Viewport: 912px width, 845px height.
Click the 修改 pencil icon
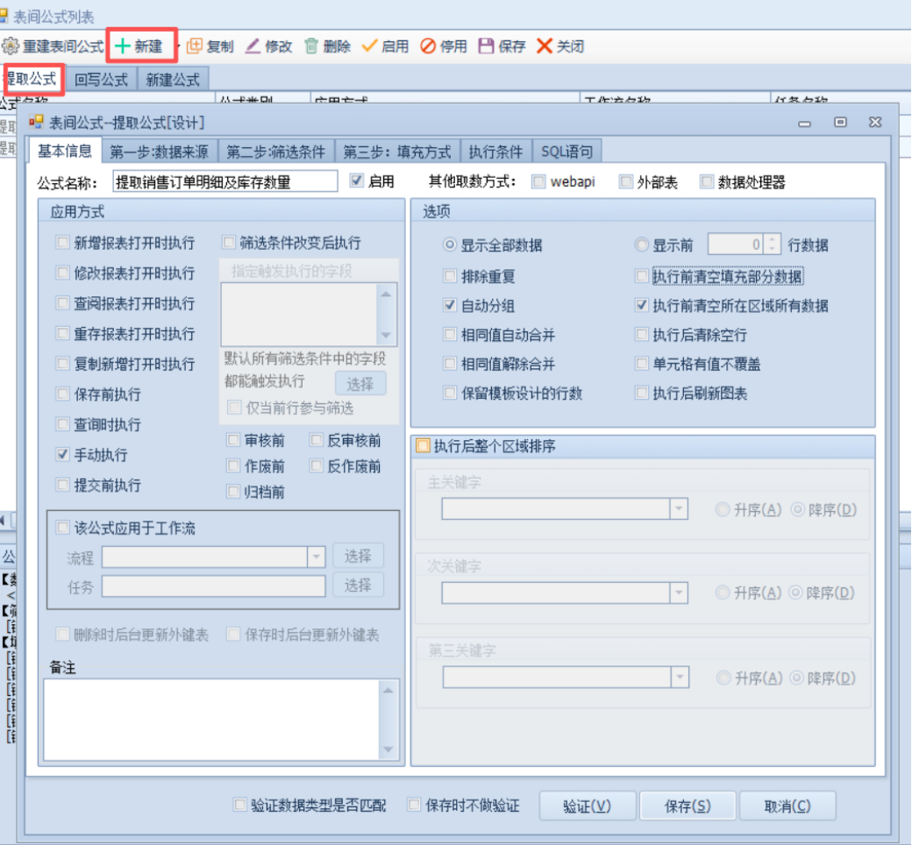253,46
